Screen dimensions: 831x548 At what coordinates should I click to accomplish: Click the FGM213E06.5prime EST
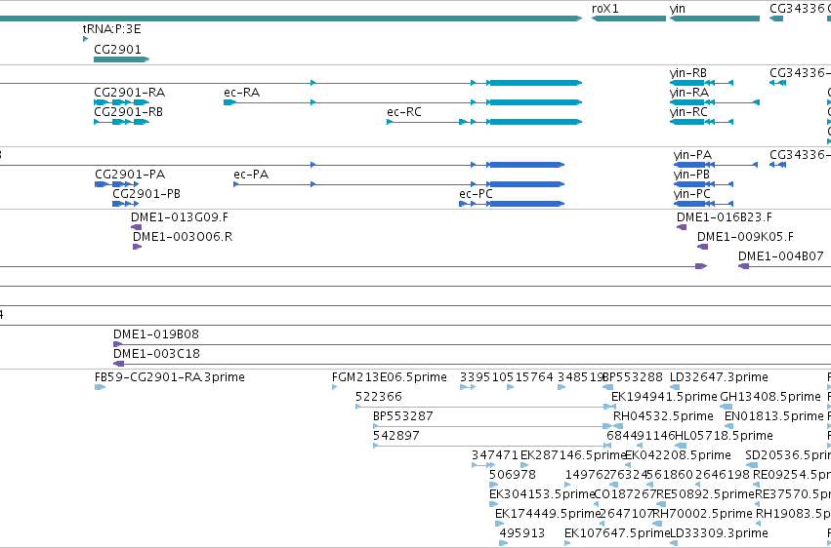point(334,387)
